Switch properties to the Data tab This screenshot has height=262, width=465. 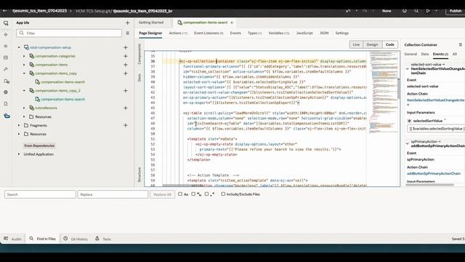[x=424, y=54]
